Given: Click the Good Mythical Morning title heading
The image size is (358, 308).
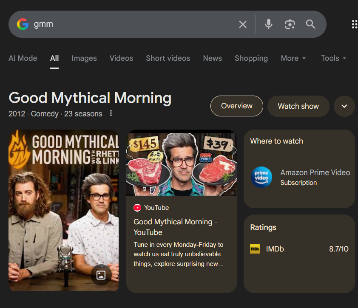Looking at the screenshot, I should coord(90,98).
